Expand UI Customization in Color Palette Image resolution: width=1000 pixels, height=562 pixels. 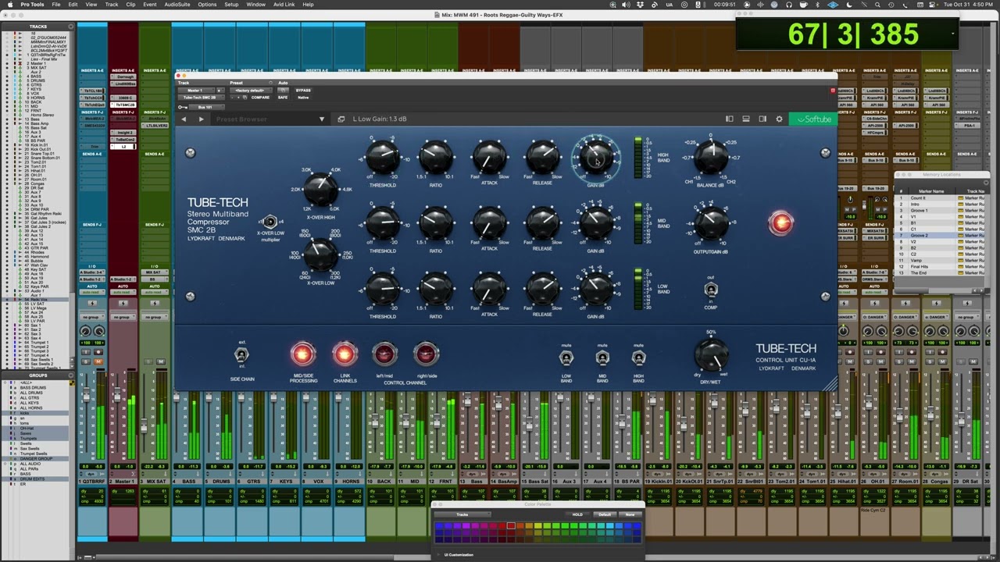439,555
